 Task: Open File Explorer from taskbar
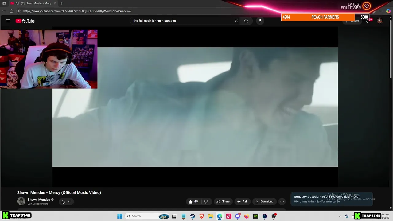click(x=211, y=216)
